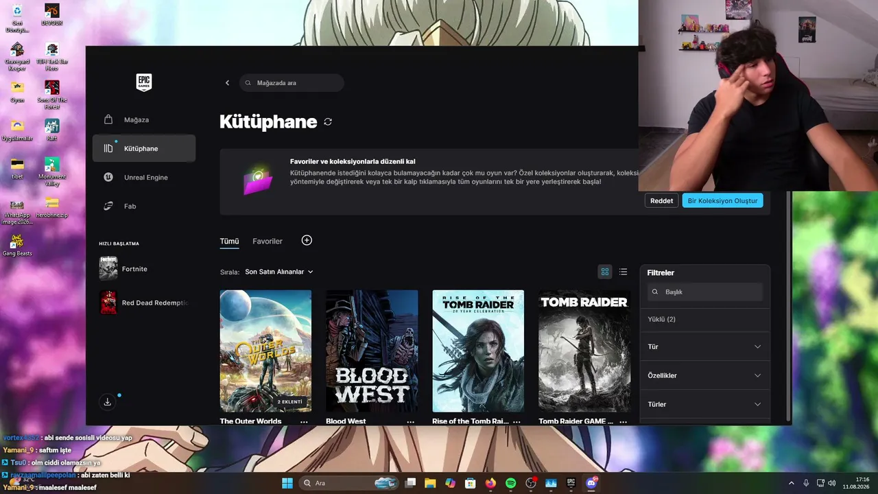Open the Blood West cover art

point(372,351)
